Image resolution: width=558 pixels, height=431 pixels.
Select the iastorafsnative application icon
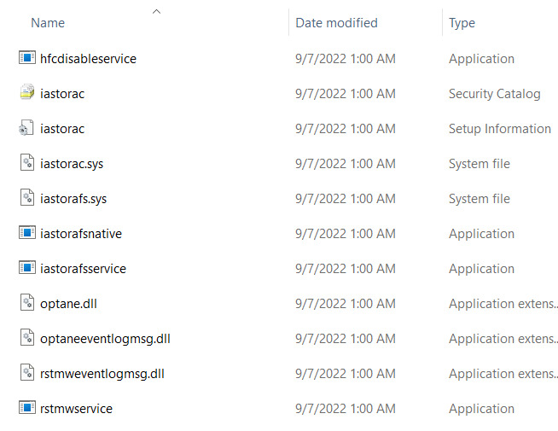pyautogui.click(x=26, y=233)
